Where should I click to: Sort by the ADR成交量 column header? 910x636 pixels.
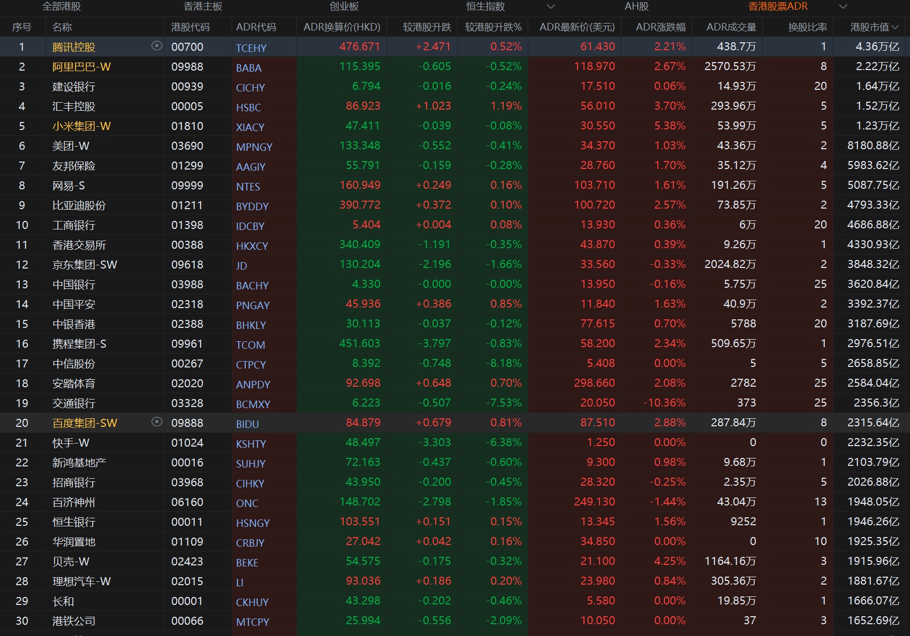coord(731,27)
